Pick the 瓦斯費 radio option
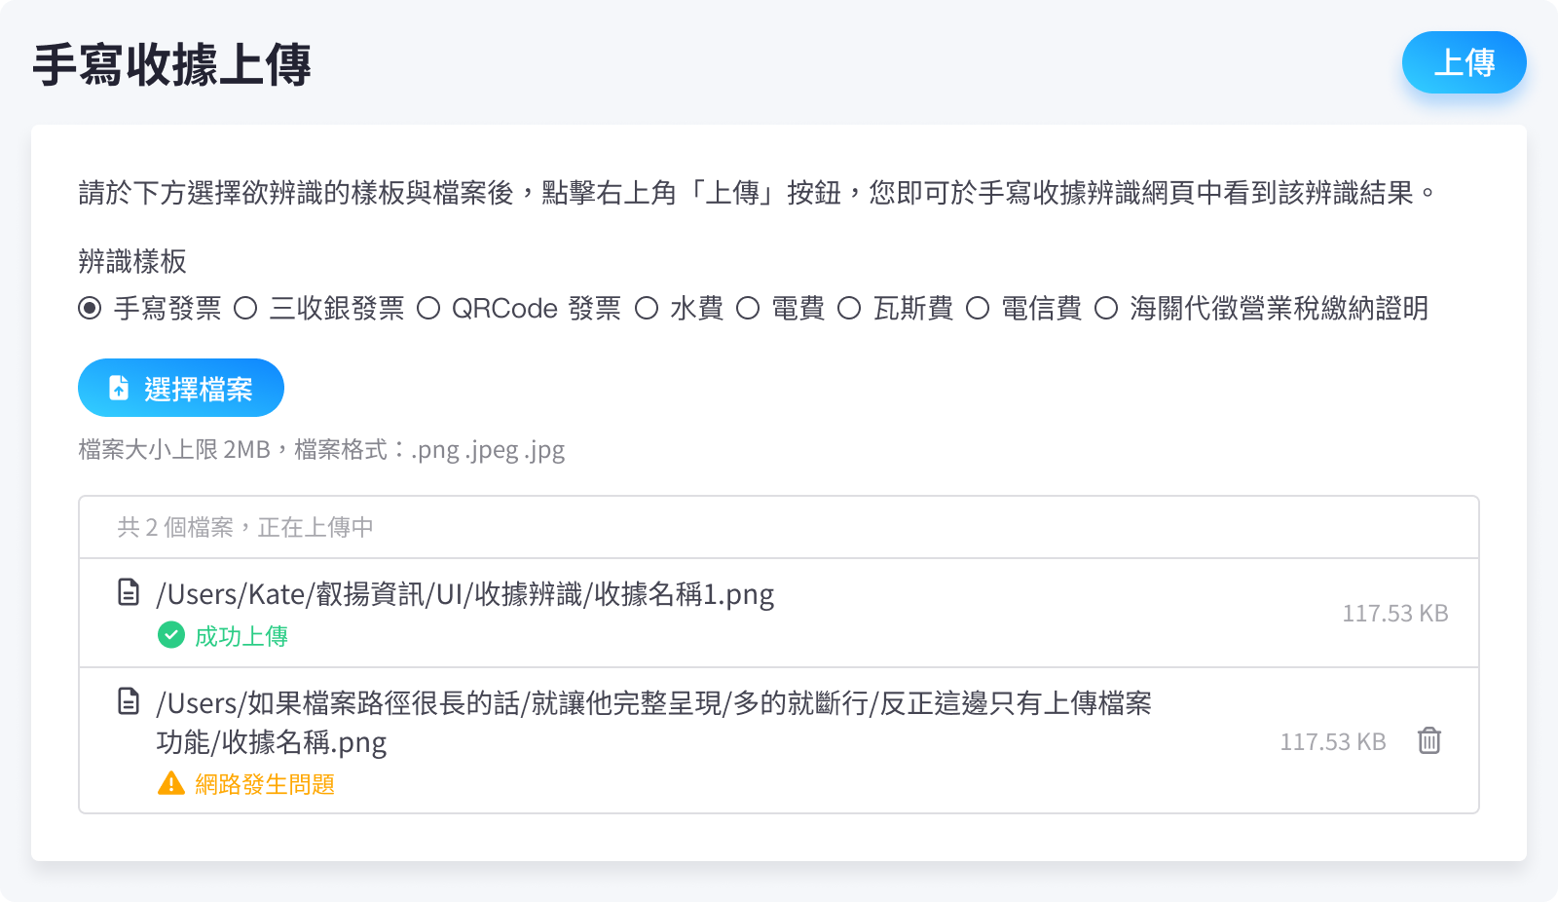This screenshot has height=902, width=1558. point(849,309)
